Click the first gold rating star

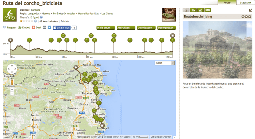click(21, 21)
